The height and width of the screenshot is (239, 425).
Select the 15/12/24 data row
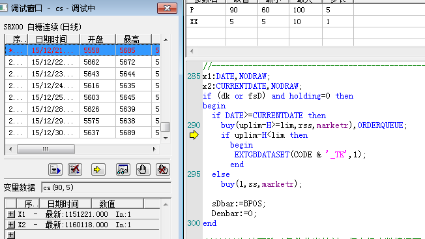pos(82,86)
